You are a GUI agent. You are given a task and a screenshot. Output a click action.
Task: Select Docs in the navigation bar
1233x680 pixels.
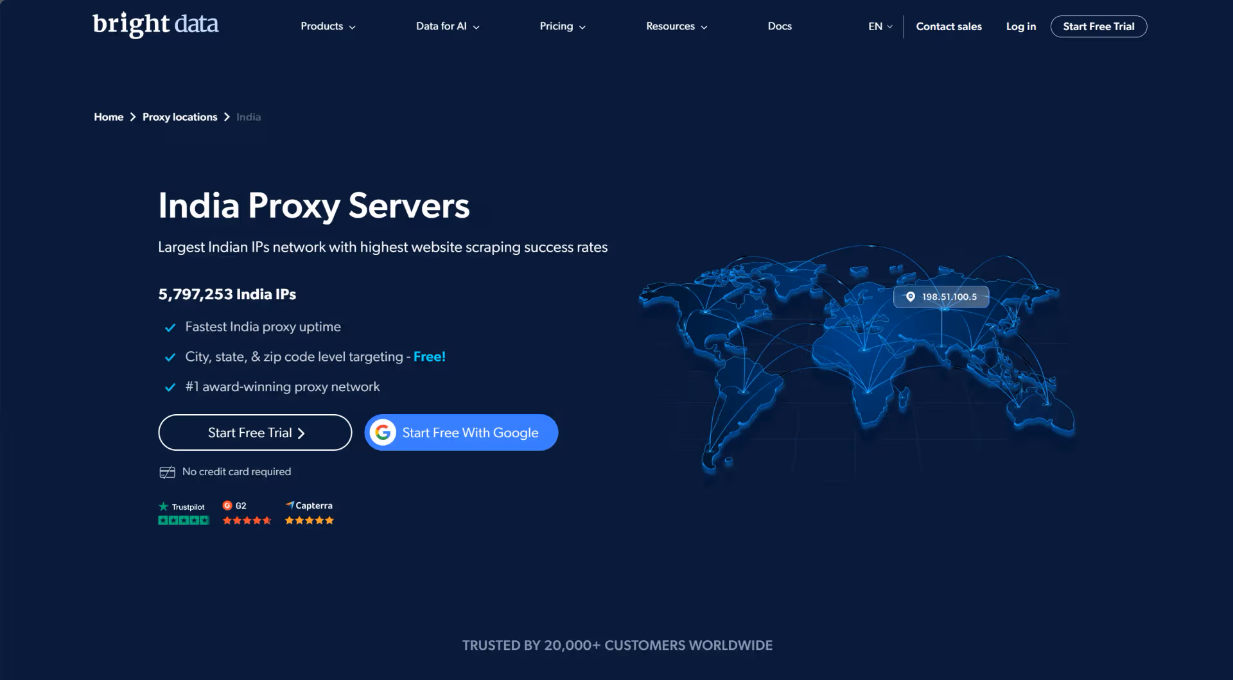coord(780,26)
